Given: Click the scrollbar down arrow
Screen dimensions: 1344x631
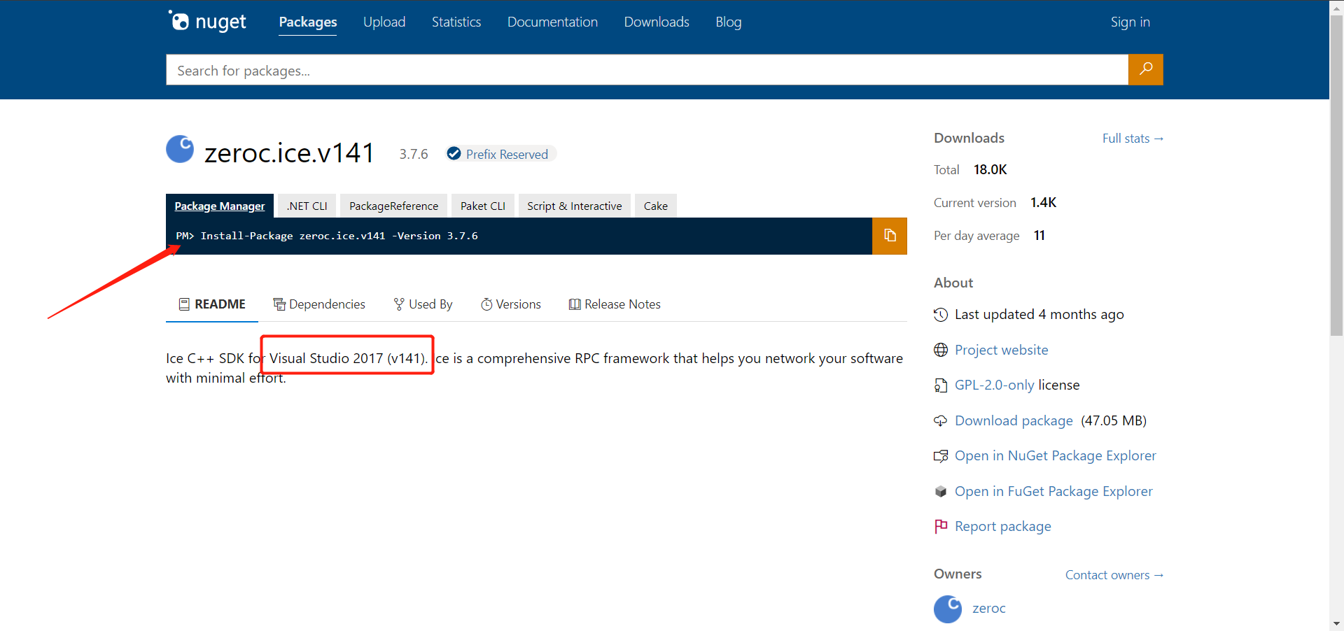Looking at the screenshot, I should tap(1336, 623).
